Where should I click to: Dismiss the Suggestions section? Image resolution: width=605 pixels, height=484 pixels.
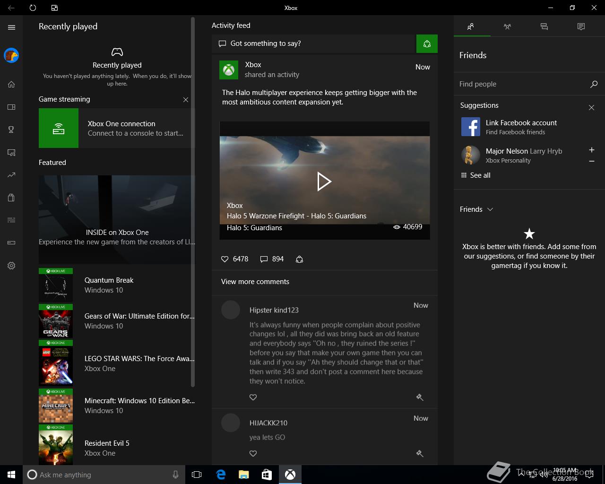(x=591, y=108)
